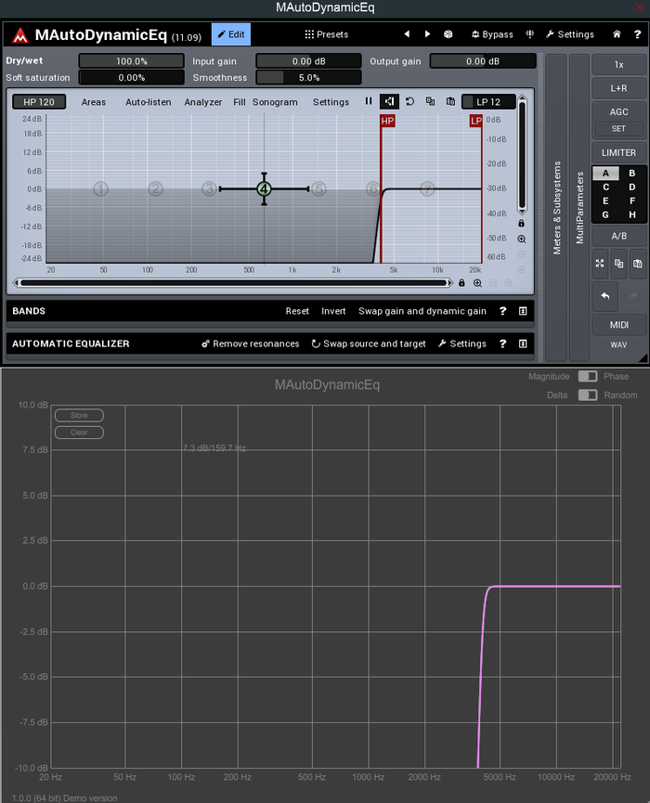The image size is (650, 803).
Task: Expand the BANDS panel
Action: 523,311
